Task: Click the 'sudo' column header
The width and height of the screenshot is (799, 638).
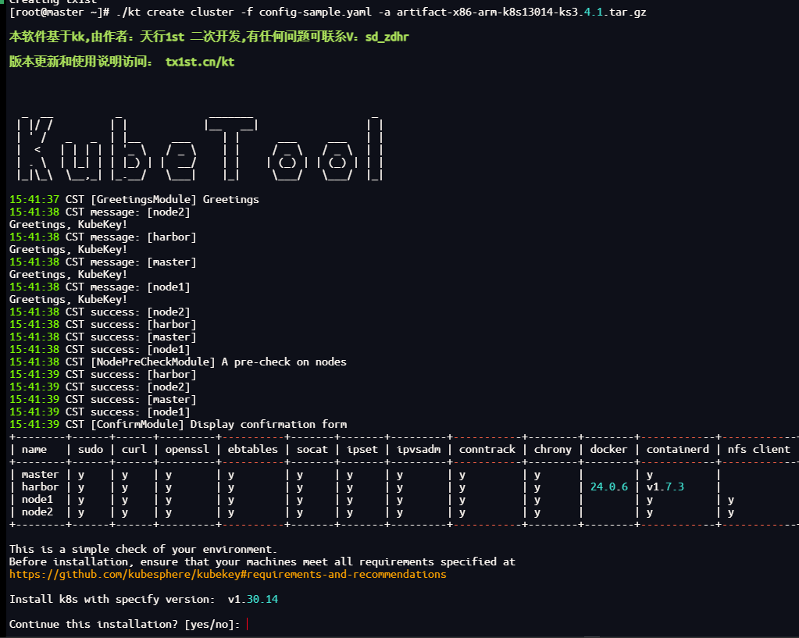Action: [x=91, y=449]
